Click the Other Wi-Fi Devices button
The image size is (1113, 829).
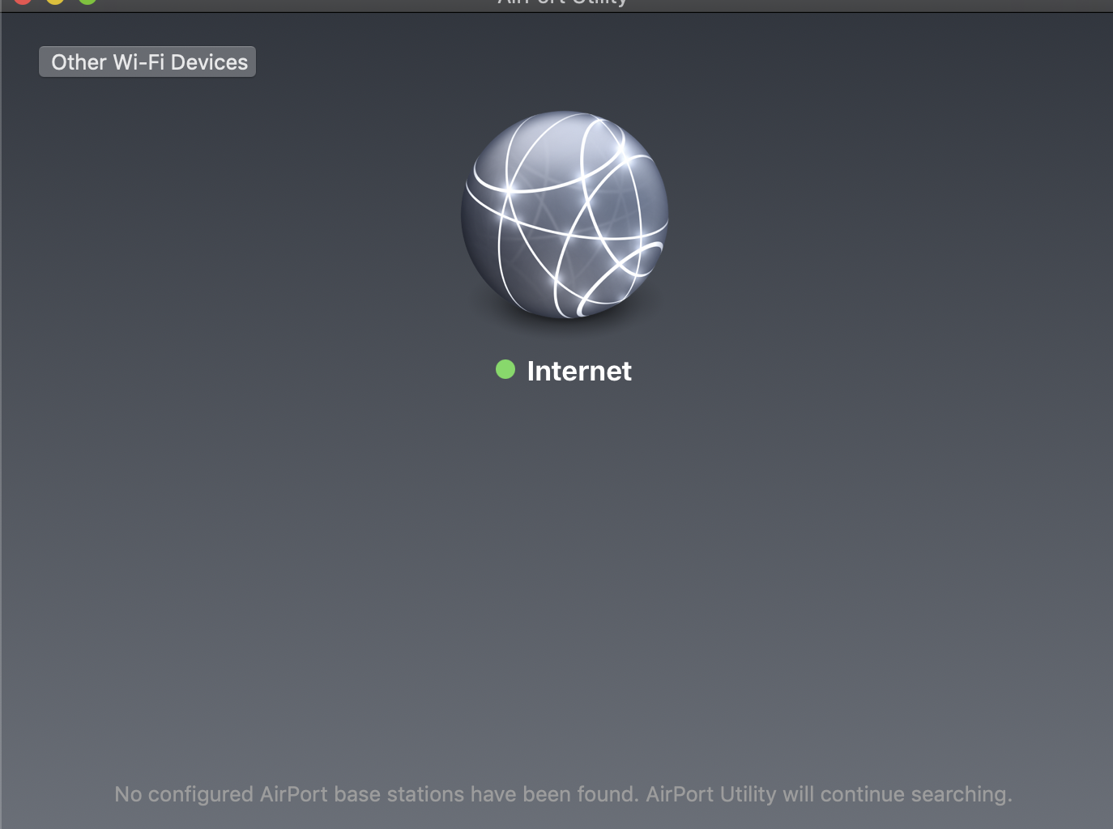pyautogui.click(x=147, y=62)
